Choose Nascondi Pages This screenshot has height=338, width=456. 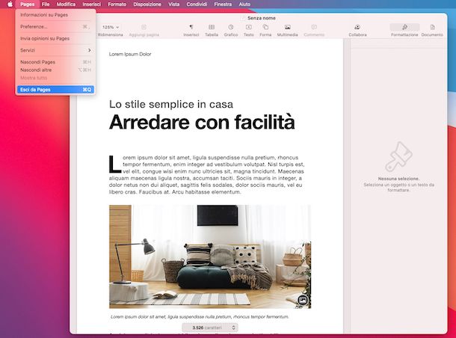pyautogui.click(x=55, y=62)
